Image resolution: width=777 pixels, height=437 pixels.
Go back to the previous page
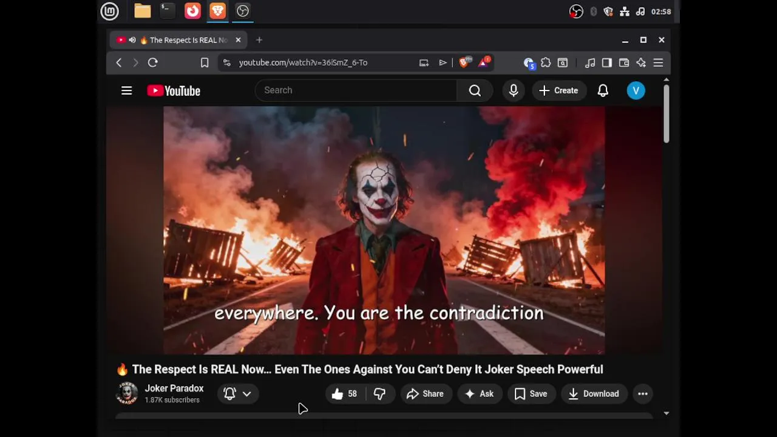point(119,63)
